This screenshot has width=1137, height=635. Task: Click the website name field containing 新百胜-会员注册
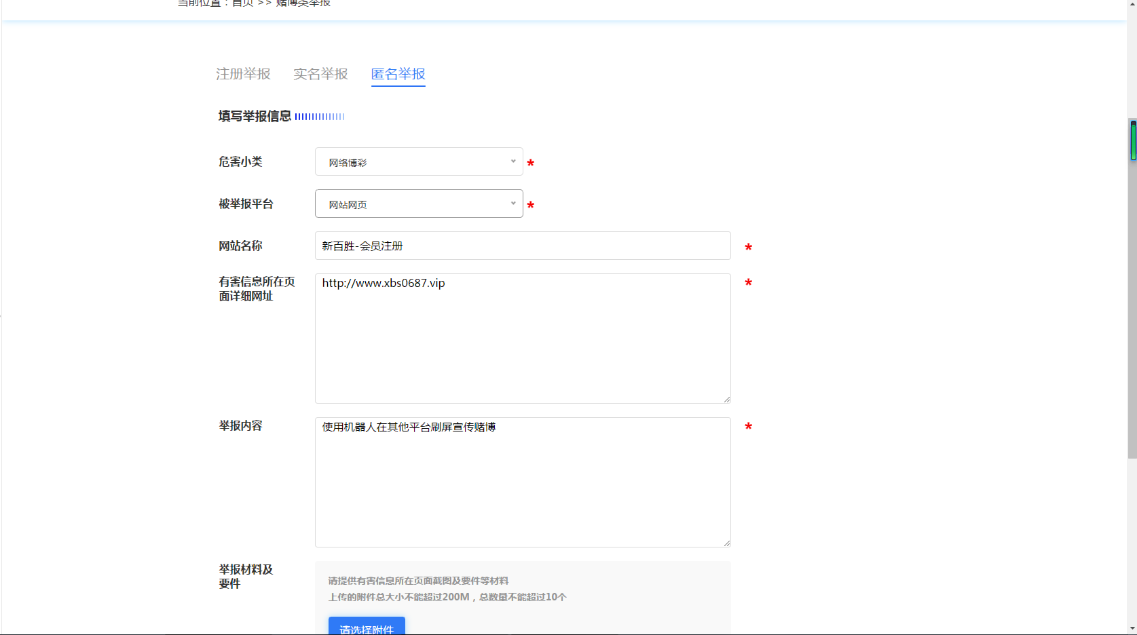pyautogui.click(x=522, y=246)
